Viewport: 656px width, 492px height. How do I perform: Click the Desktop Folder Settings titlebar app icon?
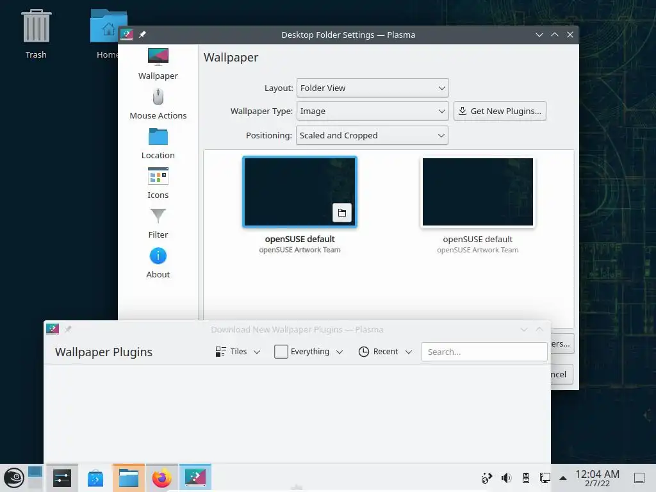click(x=127, y=35)
